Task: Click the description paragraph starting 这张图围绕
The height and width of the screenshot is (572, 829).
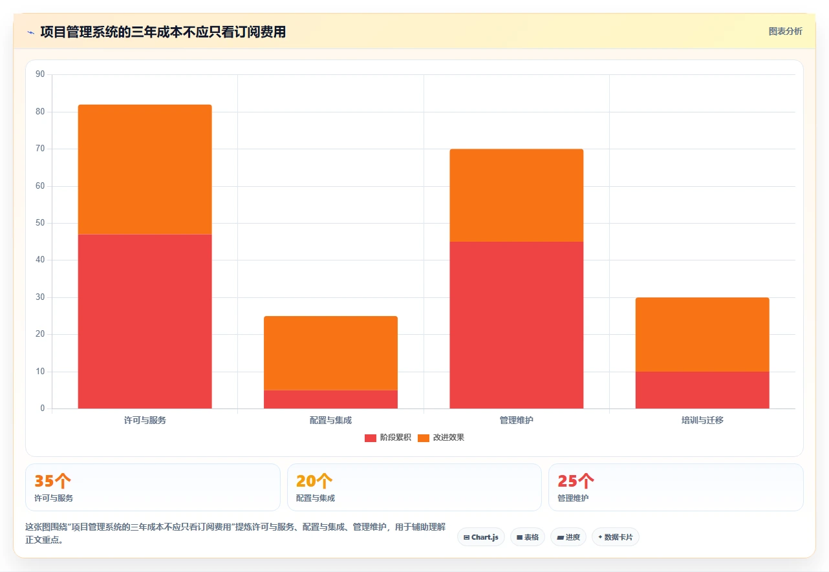Action: point(236,534)
